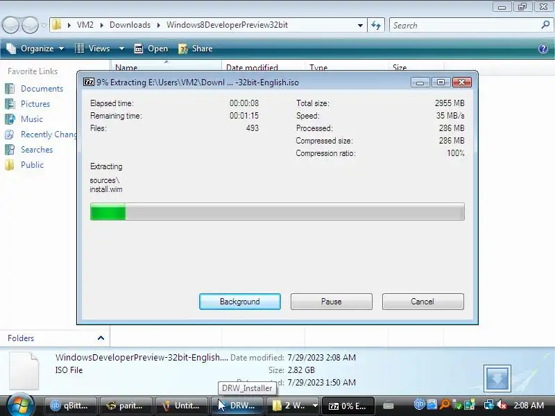Cancel the 7-Zip extraction
This screenshot has height=416, width=555.
[x=422, y=302]
